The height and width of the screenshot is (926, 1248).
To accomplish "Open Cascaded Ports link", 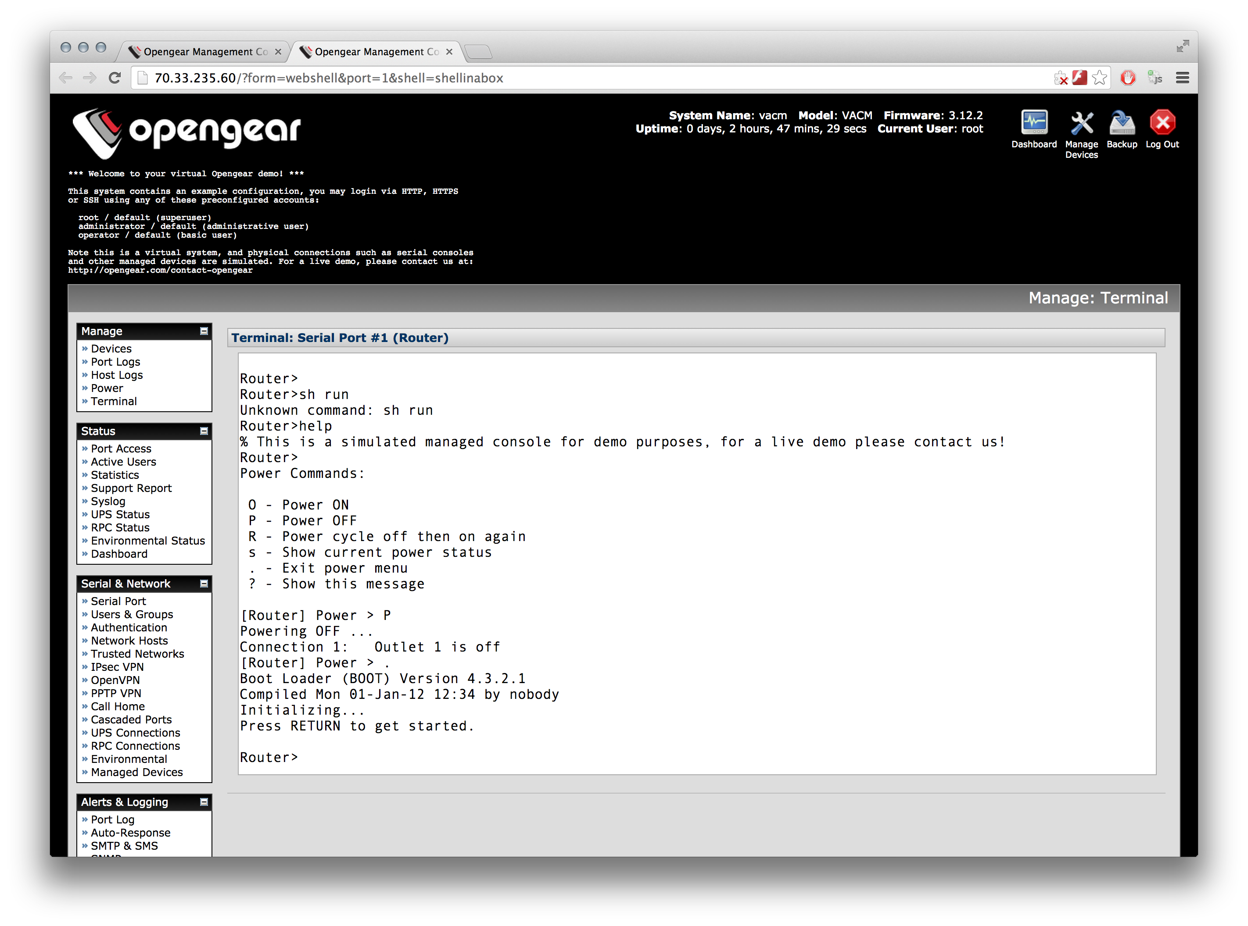I will click(131, 720).
